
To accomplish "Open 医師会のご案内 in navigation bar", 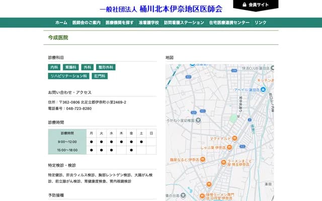I will tap(86, 23).
